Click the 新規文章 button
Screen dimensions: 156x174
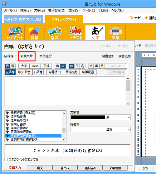tap(27, 56)
